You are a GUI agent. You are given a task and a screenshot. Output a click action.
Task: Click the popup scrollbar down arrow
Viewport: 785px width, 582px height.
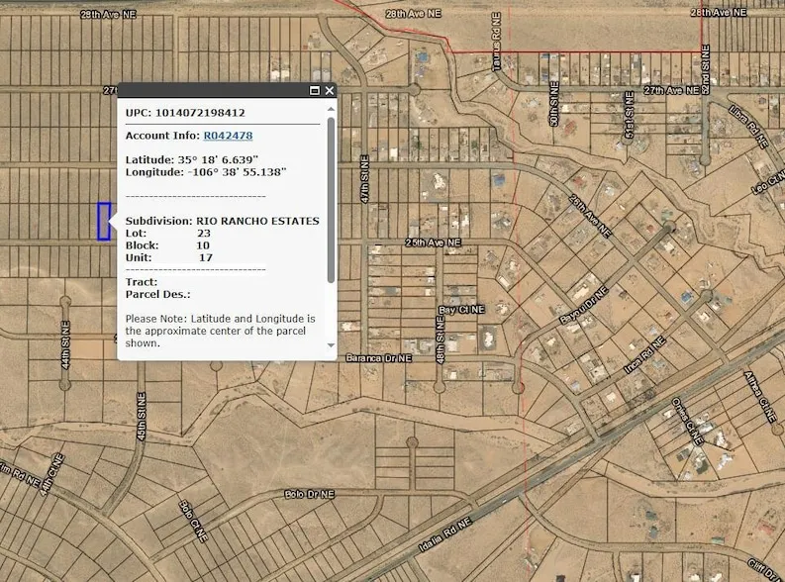click(331, 346)
